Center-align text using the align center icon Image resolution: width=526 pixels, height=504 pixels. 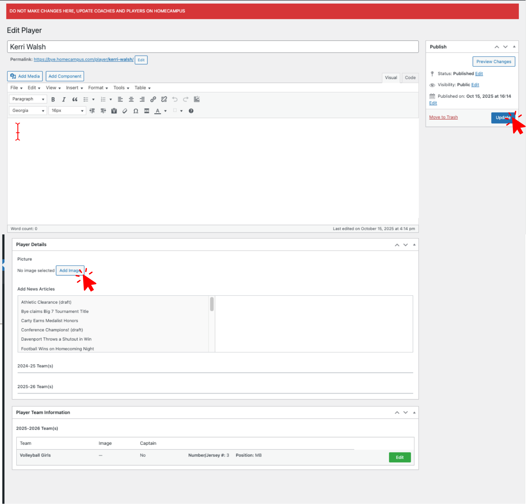[x=131, y=99]
